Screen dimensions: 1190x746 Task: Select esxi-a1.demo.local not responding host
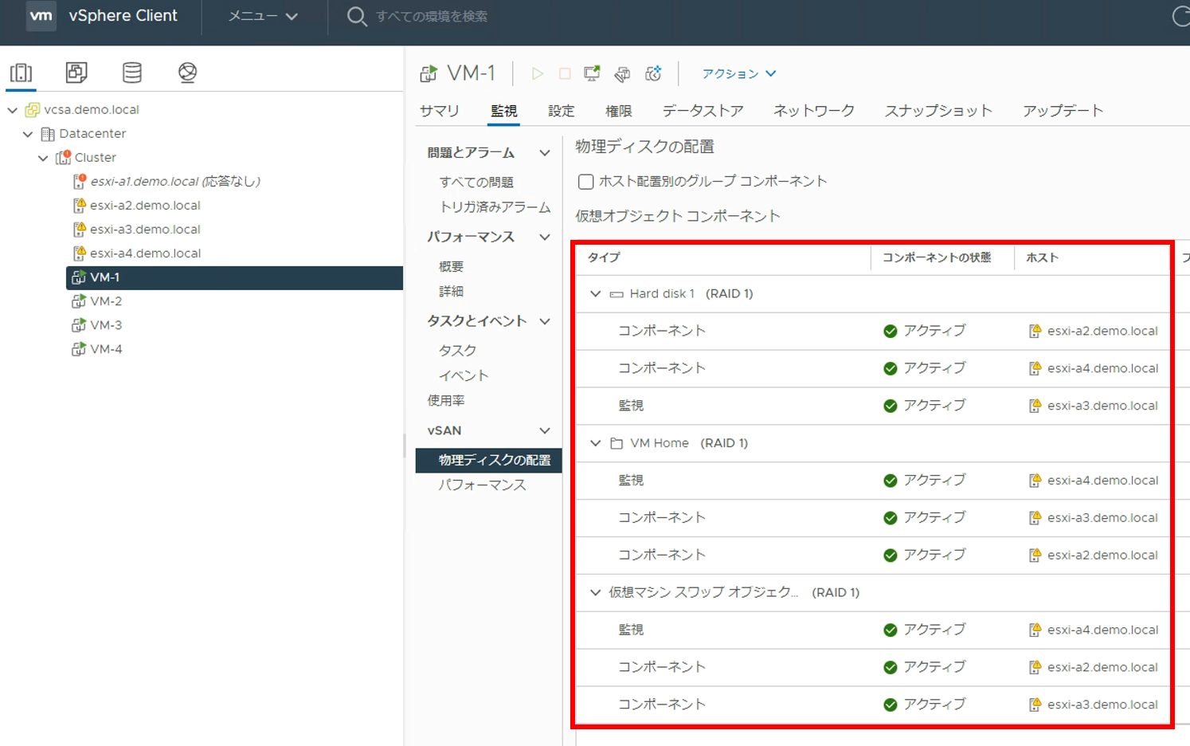(x=176, y=181)
